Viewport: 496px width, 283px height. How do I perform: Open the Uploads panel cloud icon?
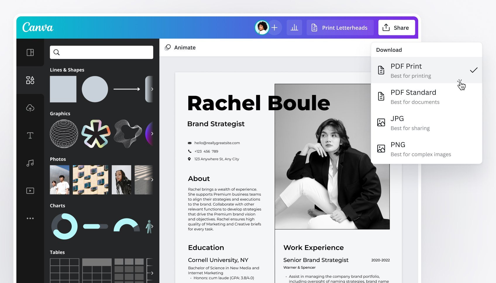30,108
